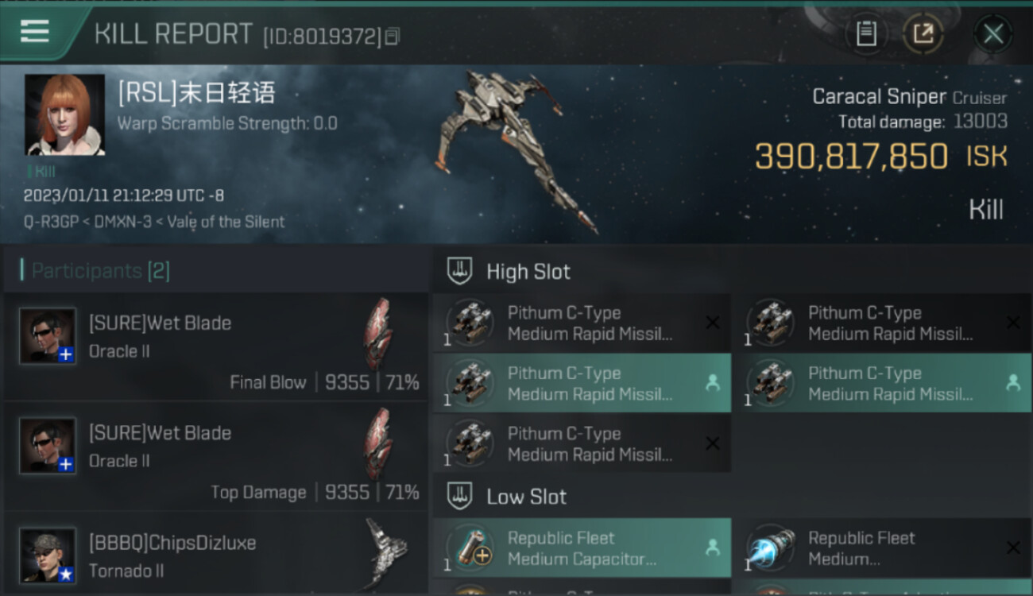Close the kill report window
The width and height of the screenshot is (1033, 596).
(x=992, y=33)
